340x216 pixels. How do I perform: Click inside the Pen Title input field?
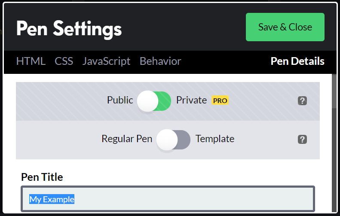[x=168, y=199]
